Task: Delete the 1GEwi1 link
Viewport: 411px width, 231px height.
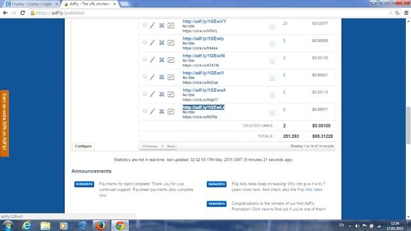Action: click(162, 77)
